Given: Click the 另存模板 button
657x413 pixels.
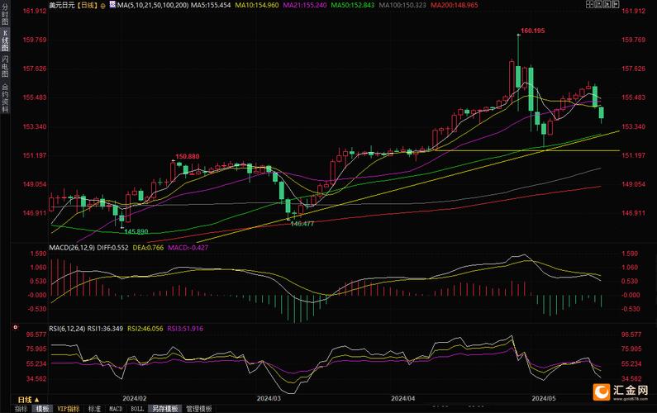Looking at the screenshot, I should [165, 408].
